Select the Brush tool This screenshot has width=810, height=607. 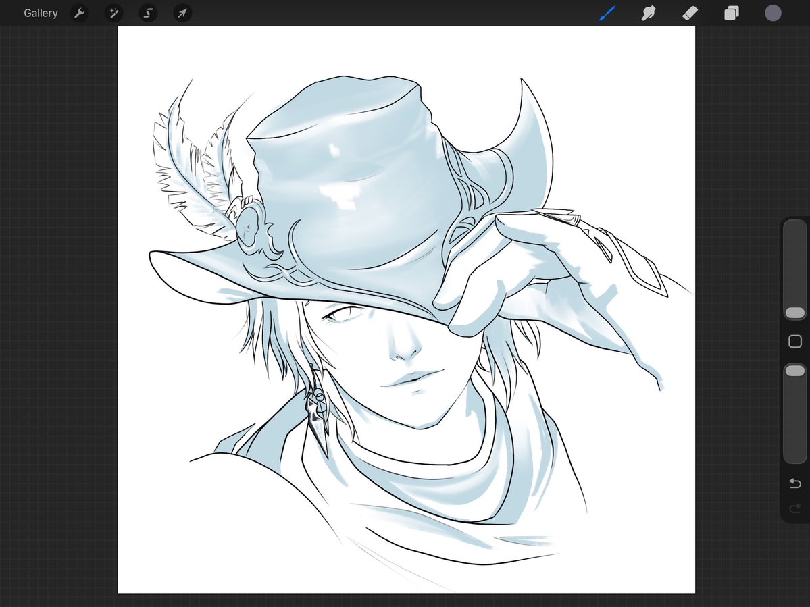(x=607, y=13)
